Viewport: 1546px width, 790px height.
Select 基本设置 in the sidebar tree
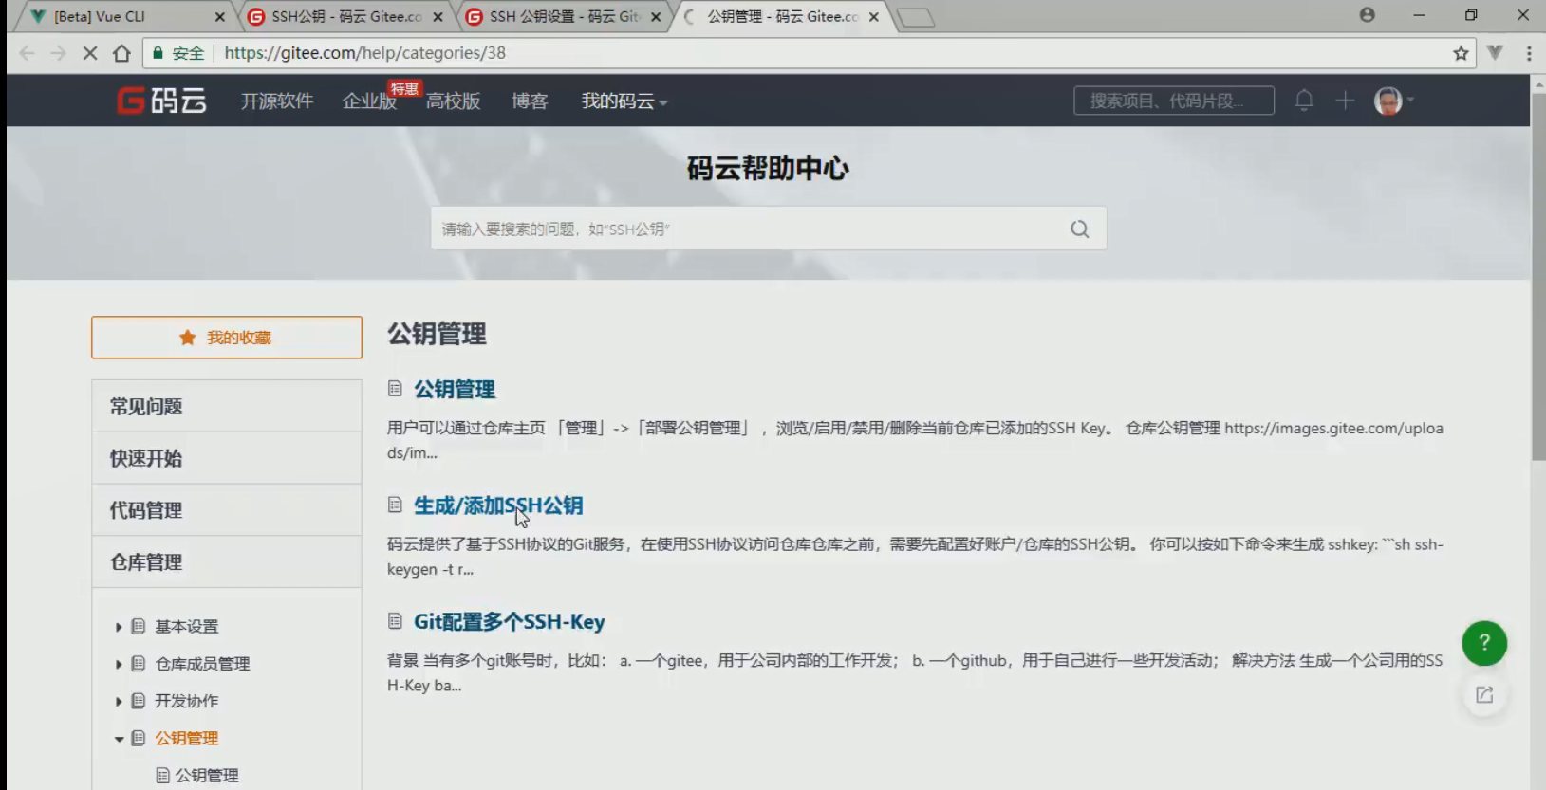(187, 627)
